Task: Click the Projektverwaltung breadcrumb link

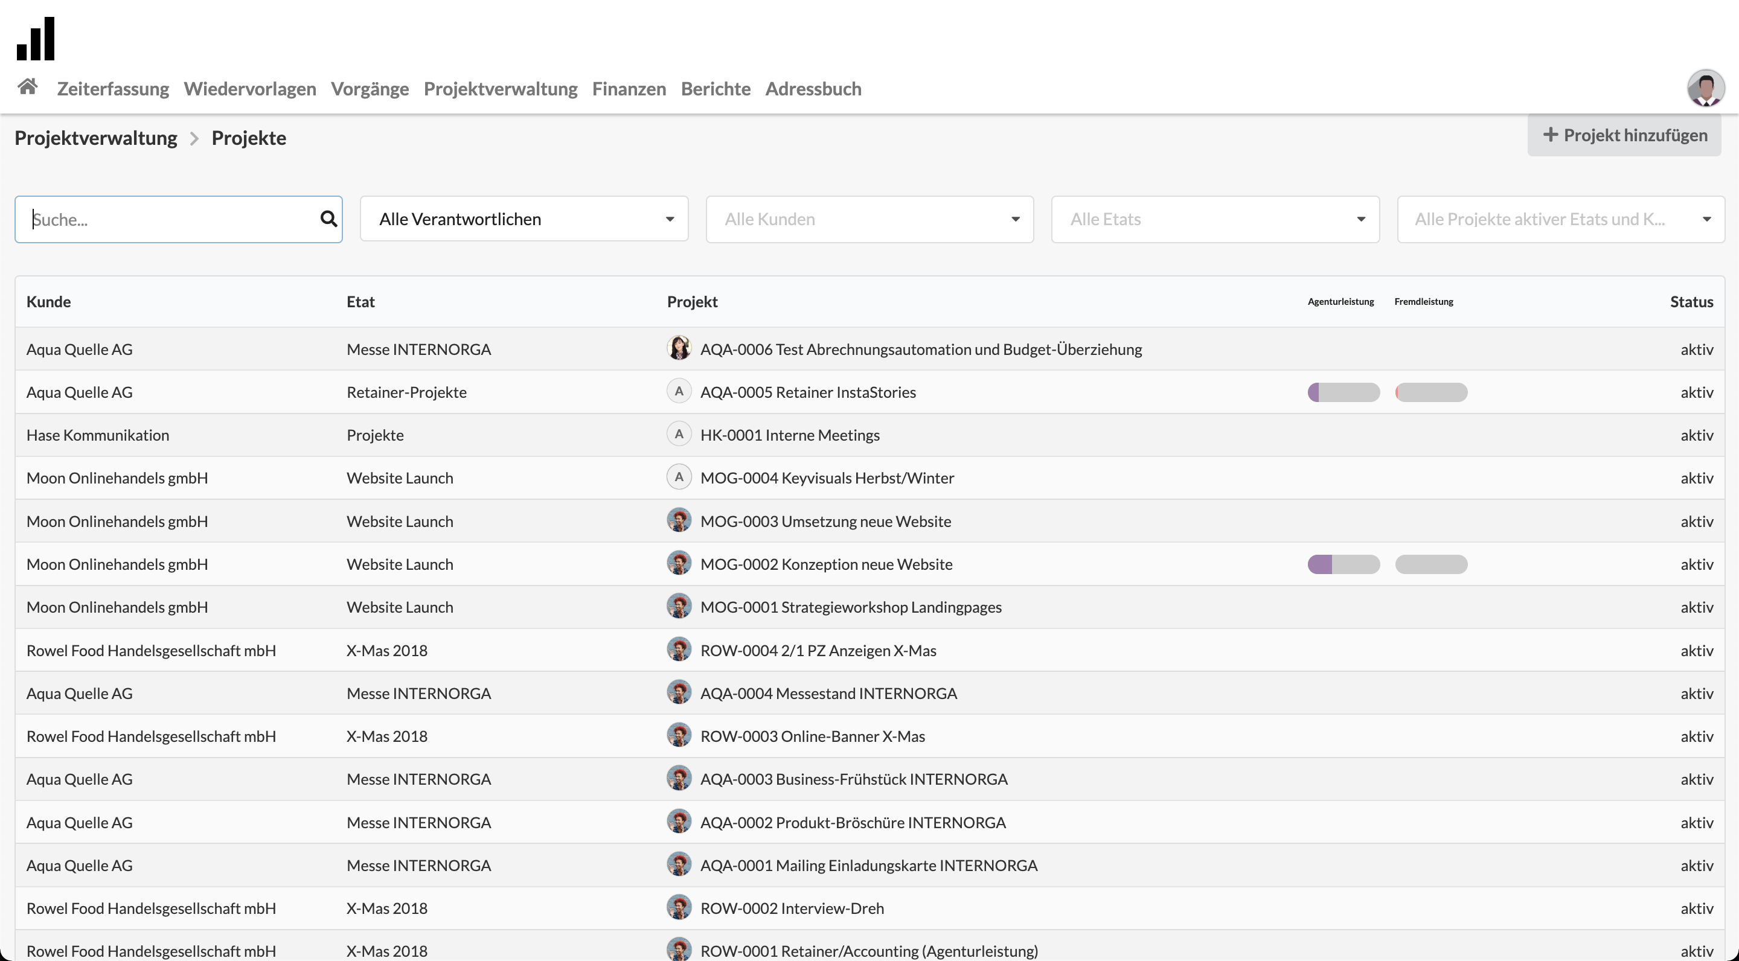Action: point(96,138)
